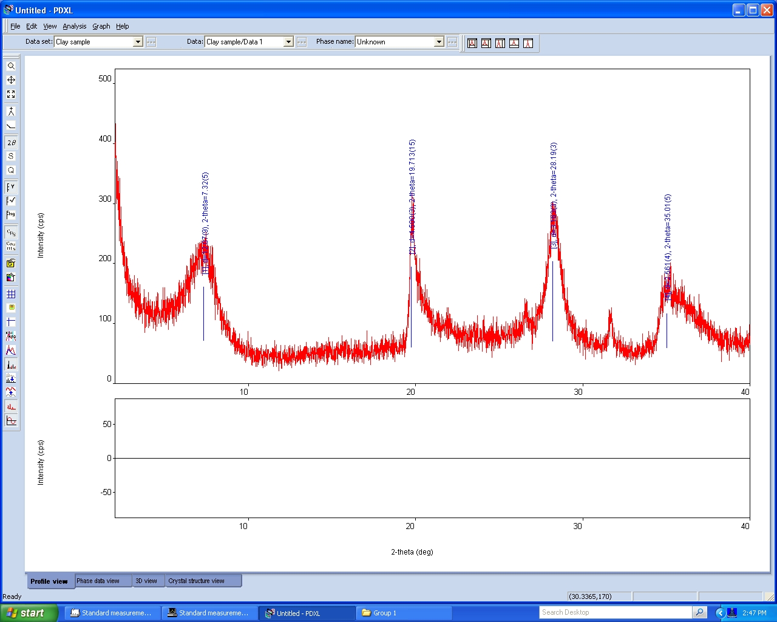Select the magnifier zoom tool
The width and height of the screenshot is (777, 622).
[x=11, y=66]
